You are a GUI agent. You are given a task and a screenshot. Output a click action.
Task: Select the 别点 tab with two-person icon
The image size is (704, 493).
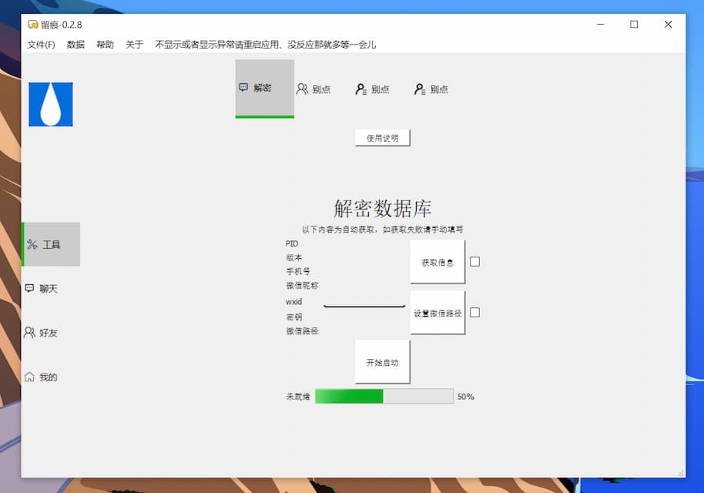[303, 89]
